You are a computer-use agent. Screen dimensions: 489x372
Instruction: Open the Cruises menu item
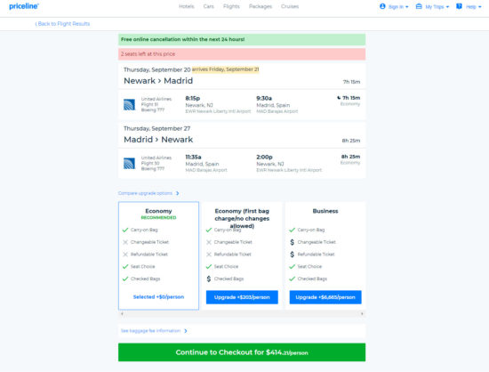point(290,6)
